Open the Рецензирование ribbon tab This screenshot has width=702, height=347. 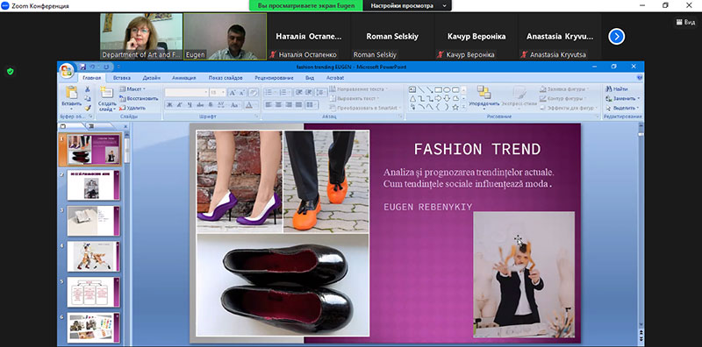(274, 78)
